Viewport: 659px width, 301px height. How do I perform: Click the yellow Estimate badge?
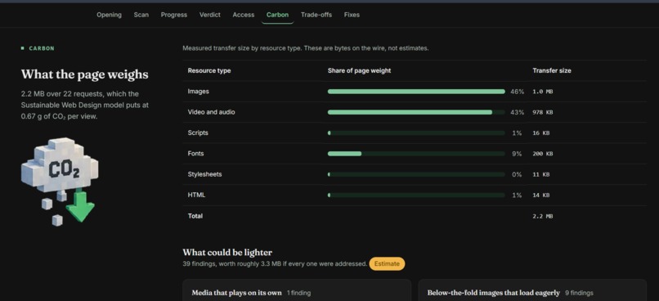point(387,263)
